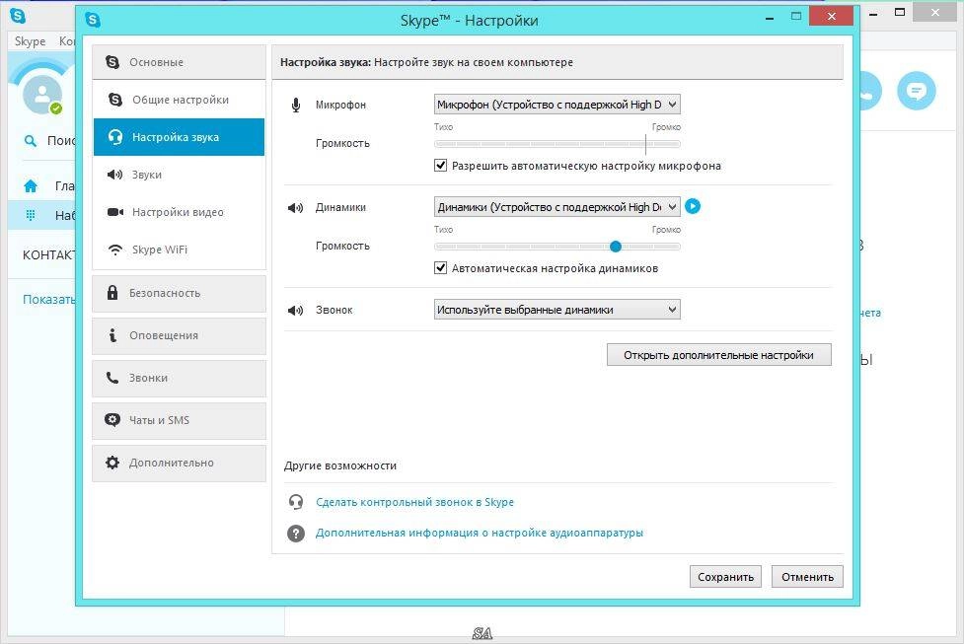Open the Звуки settings page
This screenshot has height=644, width=964.
(x=179, y=175)
